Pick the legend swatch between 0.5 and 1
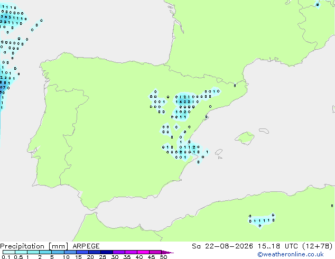Viewport: 335px width, 259px height. point(21,252)
